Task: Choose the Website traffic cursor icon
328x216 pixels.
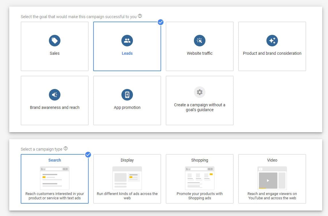Action: coord(200,40)
